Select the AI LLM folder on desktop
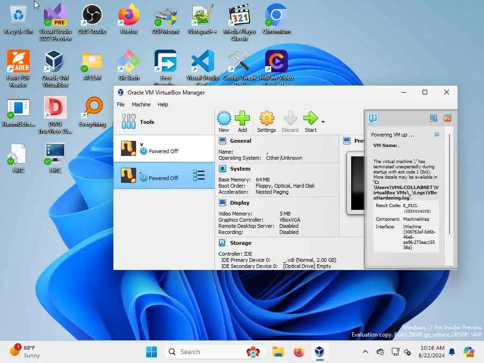The width and height of the screenshot is (484, 363). 92,65
